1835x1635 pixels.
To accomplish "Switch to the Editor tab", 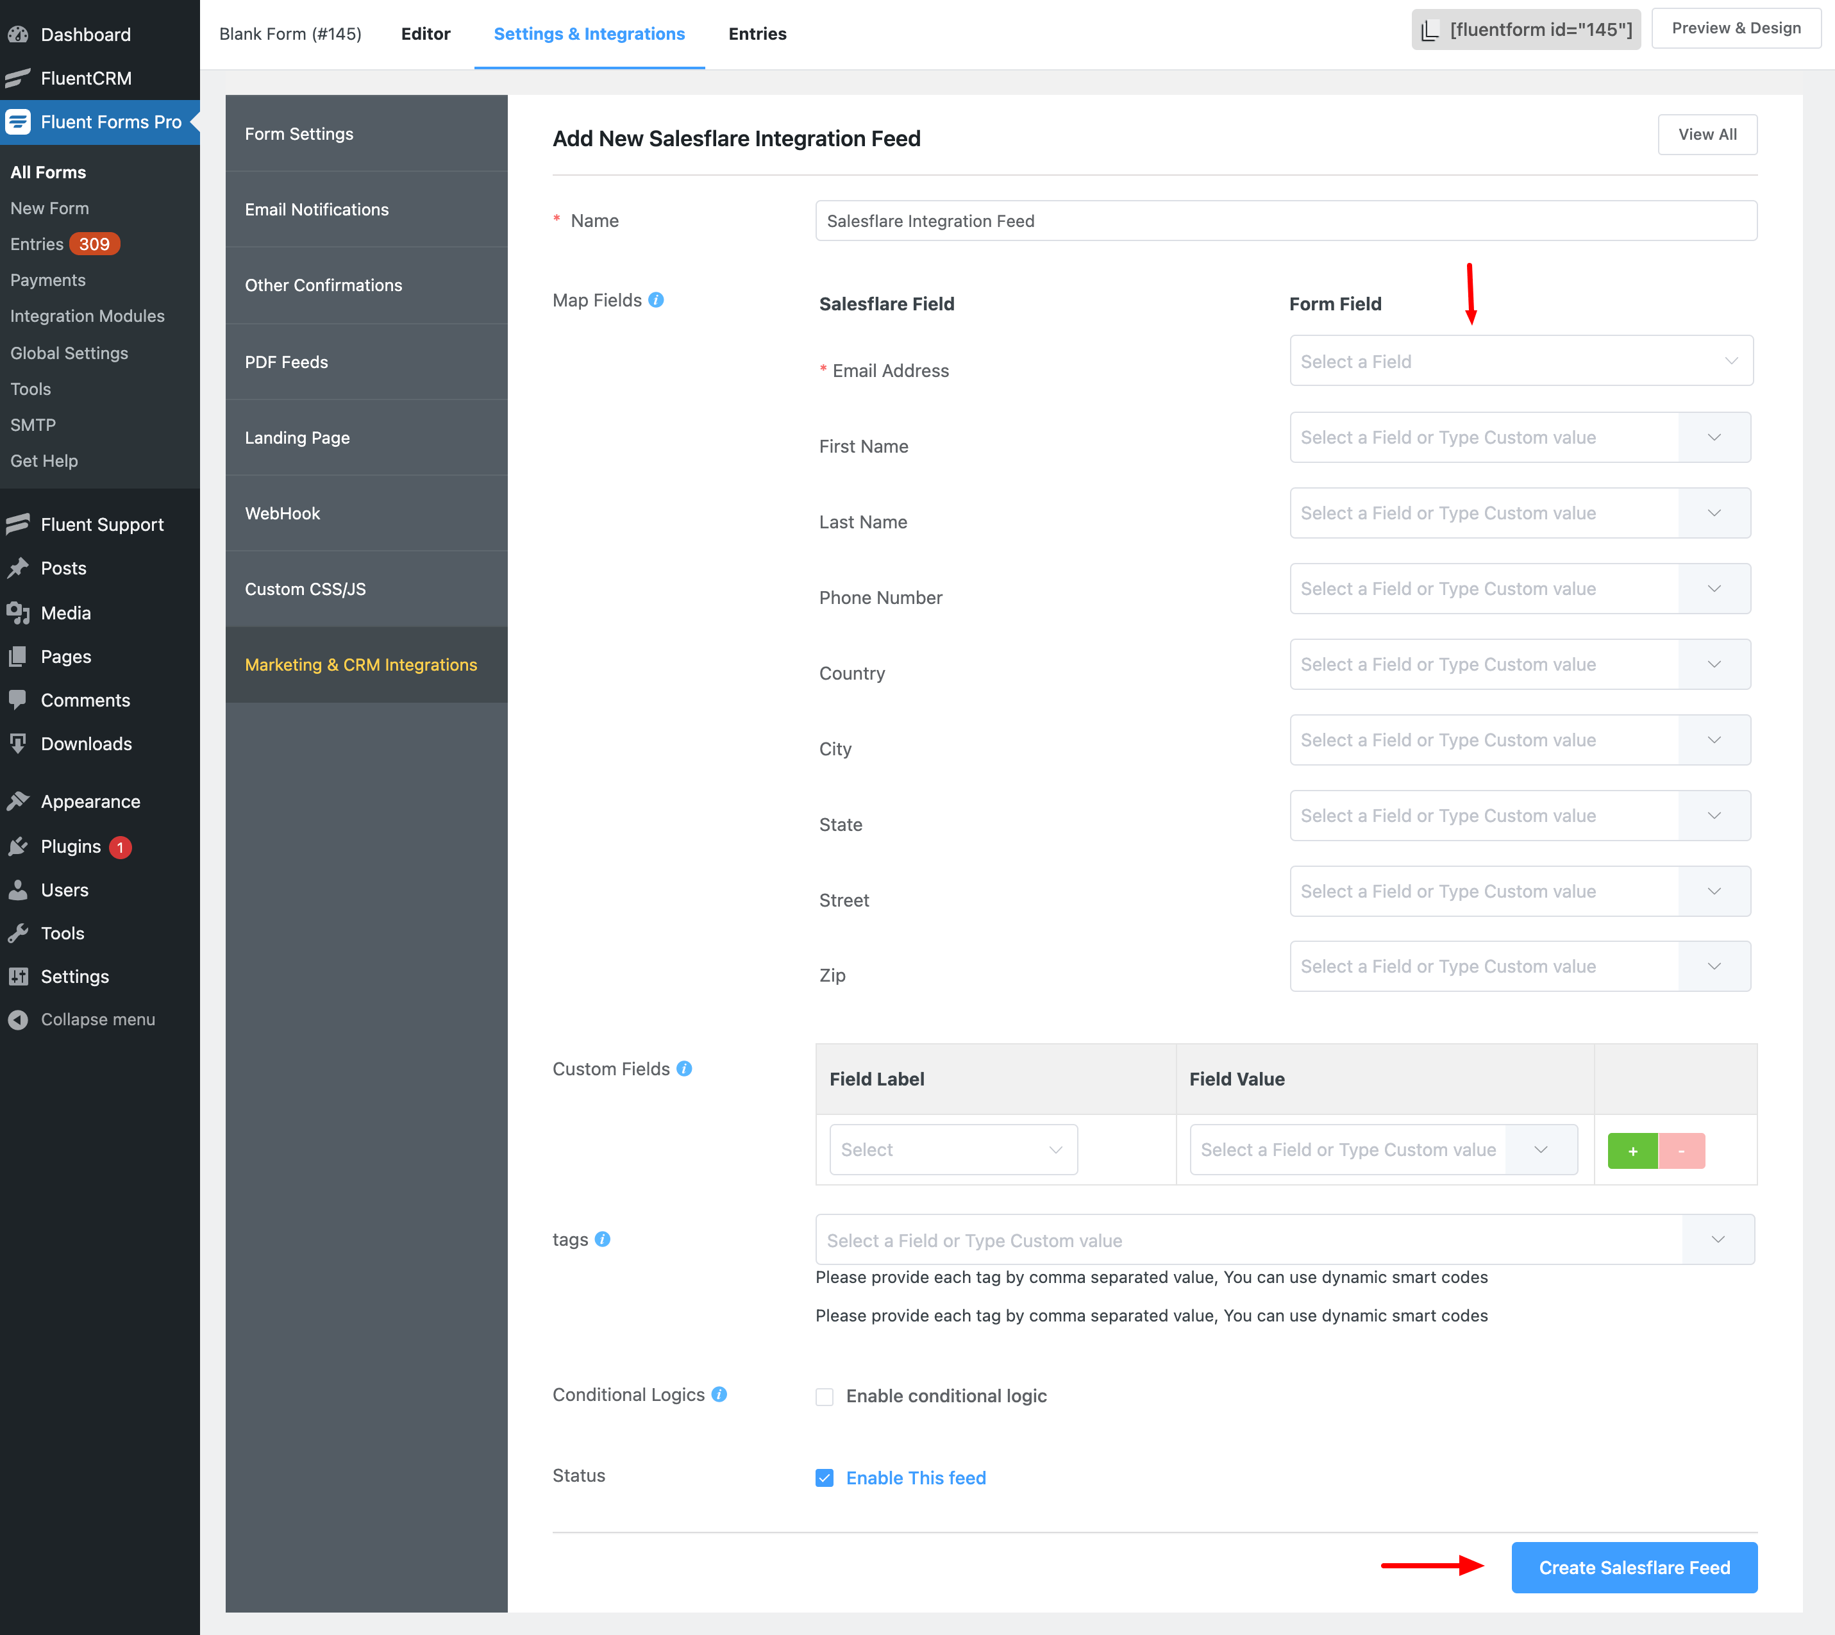I will tap(426, 34).
